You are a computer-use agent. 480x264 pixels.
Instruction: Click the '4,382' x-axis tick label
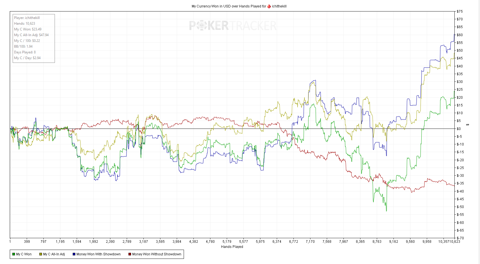tap(193, 242)
